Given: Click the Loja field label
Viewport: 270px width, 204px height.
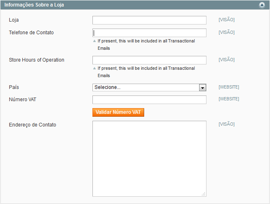Looking at the screenshot, I should 14,20.
